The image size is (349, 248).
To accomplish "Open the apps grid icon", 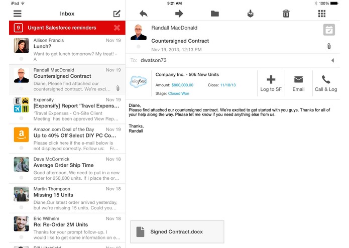I will click(321, 14).
